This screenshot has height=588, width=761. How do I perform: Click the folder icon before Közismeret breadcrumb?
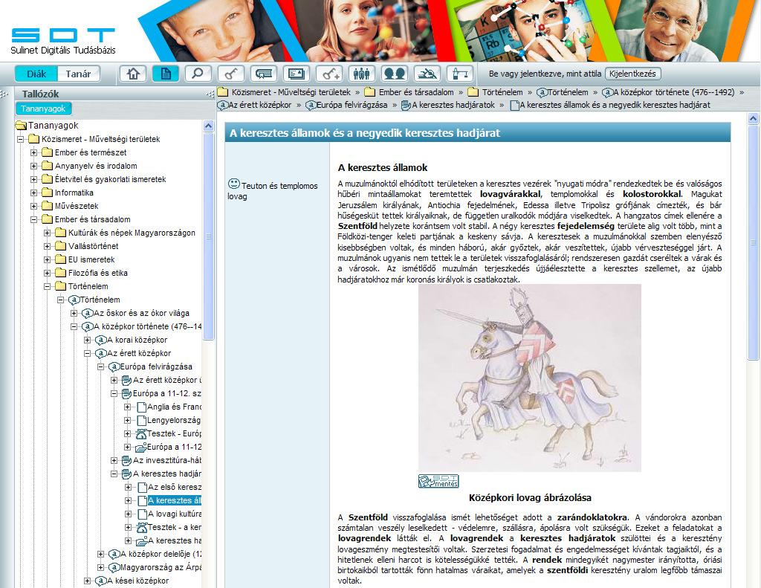223,91
